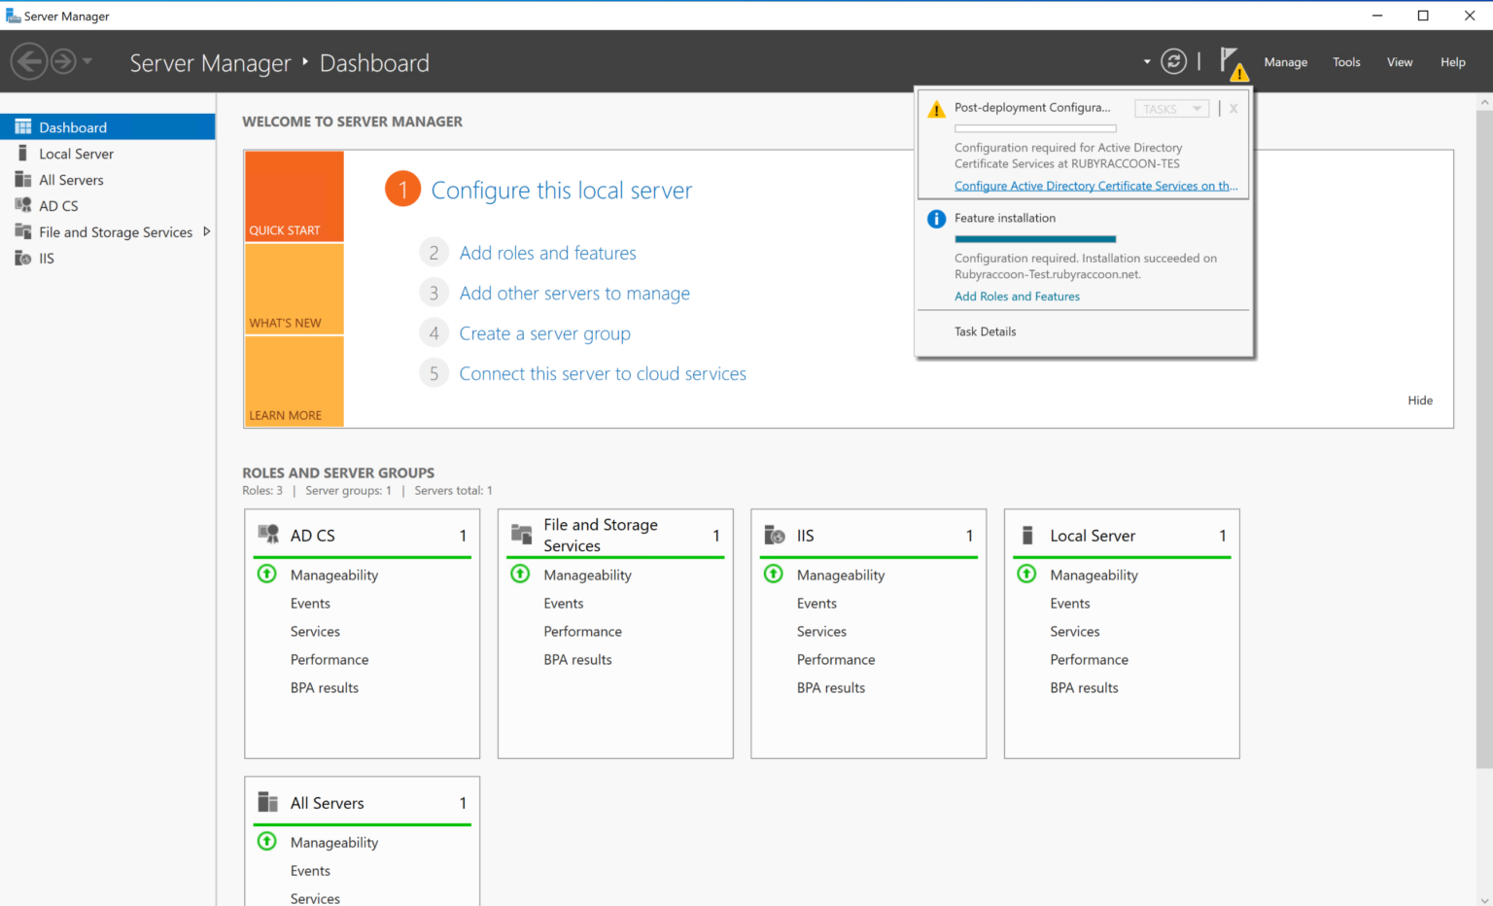The image size is (1493, 906).
Task: Click Create a server group link
Action: point(544,333)
